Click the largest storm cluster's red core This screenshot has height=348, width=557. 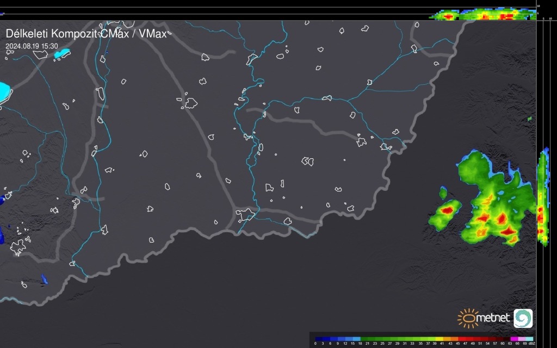click(x=500, y=219)
